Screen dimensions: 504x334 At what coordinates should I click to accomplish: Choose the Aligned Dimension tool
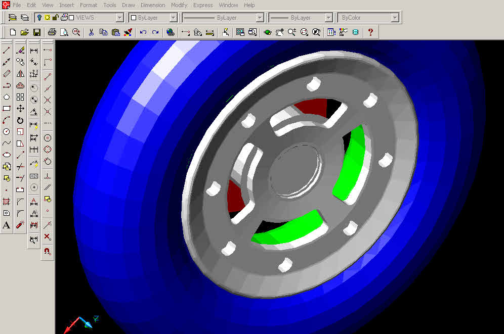[34, 62]
